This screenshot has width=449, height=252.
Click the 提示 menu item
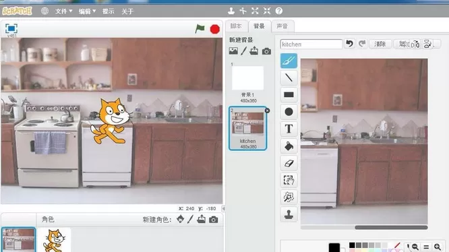109,11
